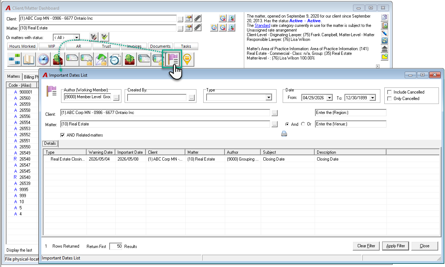Image resolution: width=445 pixels, height=267 pixels.
Task: Uncheck the AND Related-matters checkbox
Action: (x=63, y=135)
